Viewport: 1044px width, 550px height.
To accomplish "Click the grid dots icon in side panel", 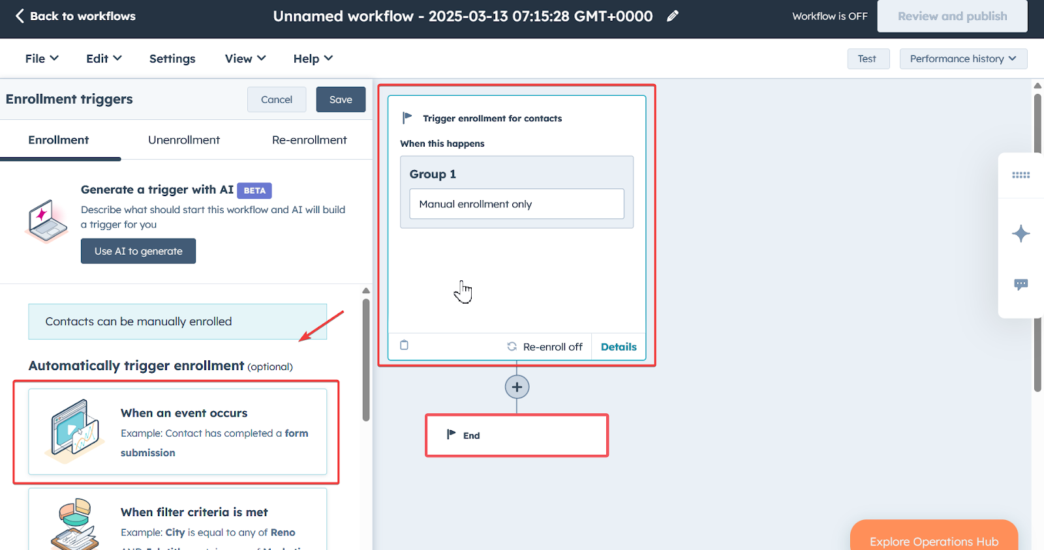I will point(1021,175).
